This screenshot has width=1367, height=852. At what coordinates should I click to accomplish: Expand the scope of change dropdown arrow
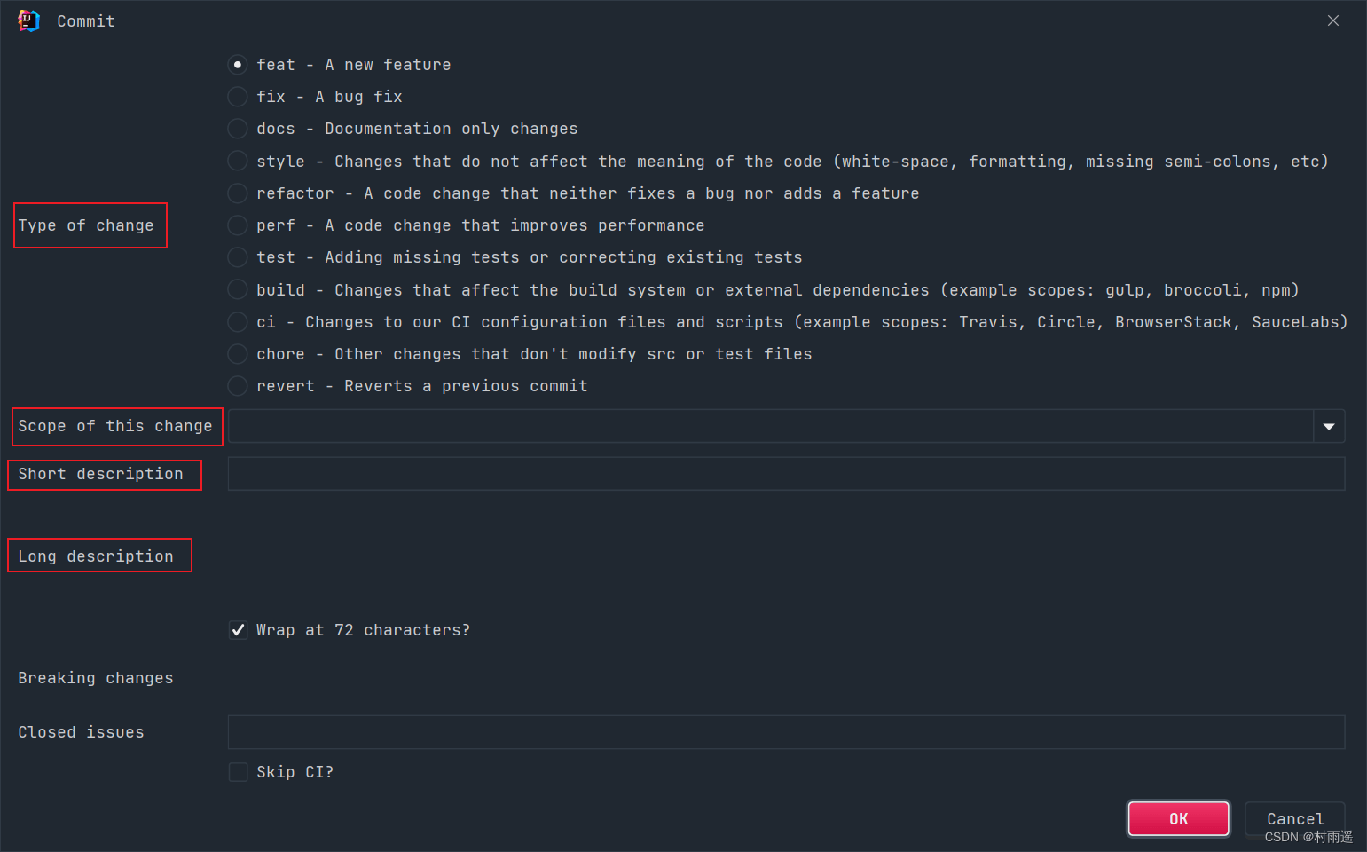click(1329, 426)
